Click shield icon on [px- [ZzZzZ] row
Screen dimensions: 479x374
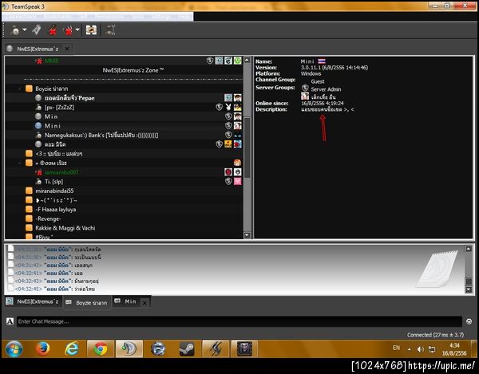click(x=219, y=107)
